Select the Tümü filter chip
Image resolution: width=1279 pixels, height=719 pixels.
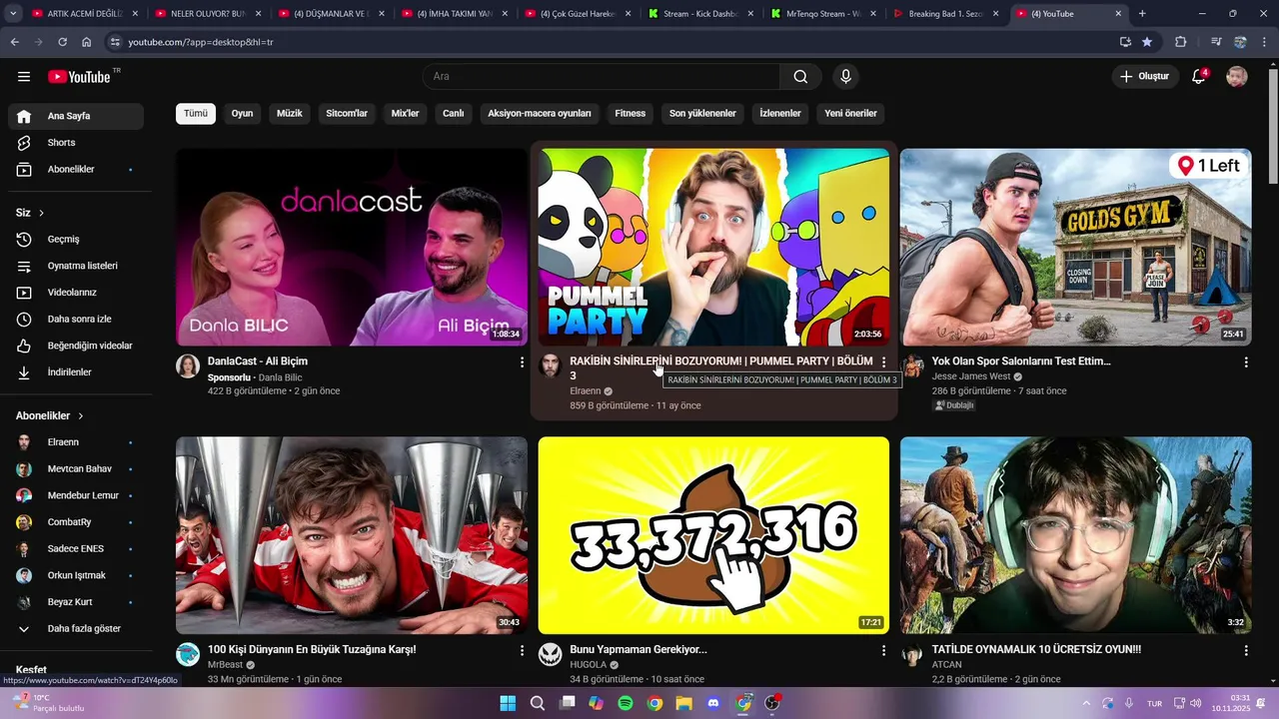(196, 114)
